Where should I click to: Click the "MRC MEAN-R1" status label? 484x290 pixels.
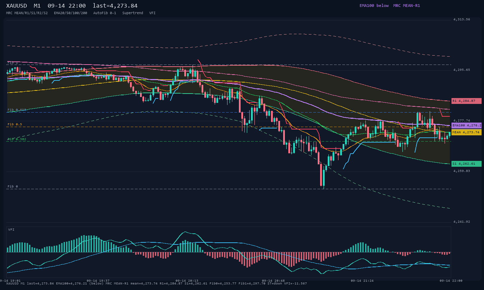407,6
